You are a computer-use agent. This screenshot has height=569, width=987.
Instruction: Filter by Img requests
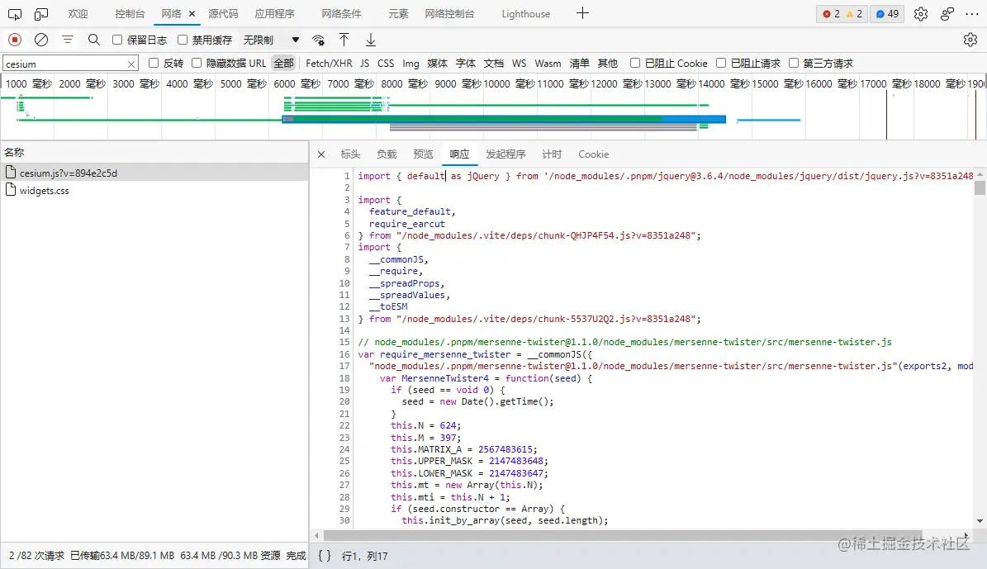[410, 63]
